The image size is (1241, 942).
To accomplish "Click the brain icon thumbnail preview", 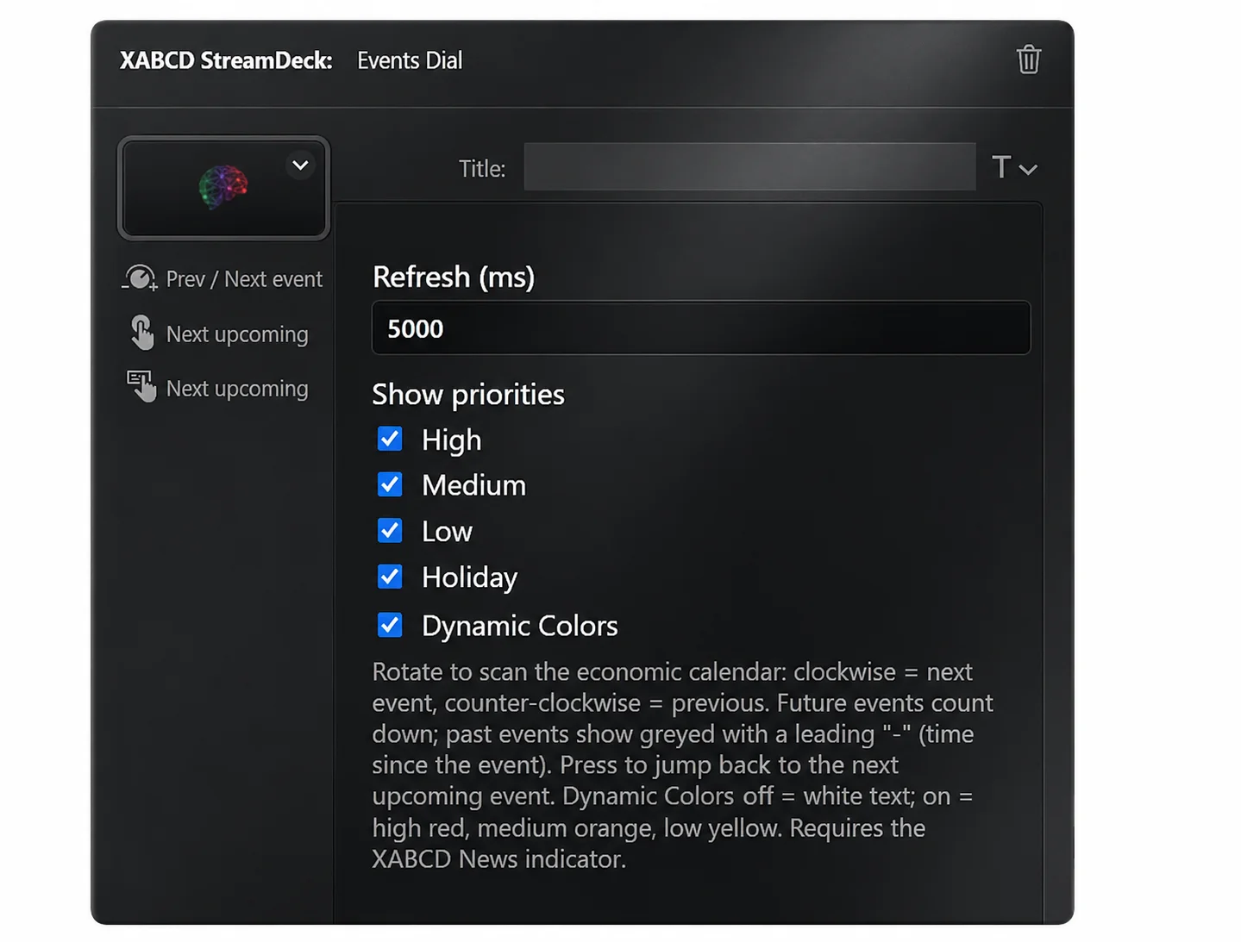I will click(x=223, y=188).
